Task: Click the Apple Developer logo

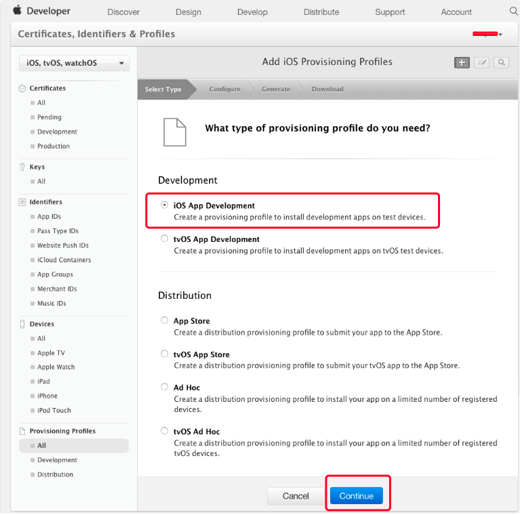Action: tap(41, 11)
